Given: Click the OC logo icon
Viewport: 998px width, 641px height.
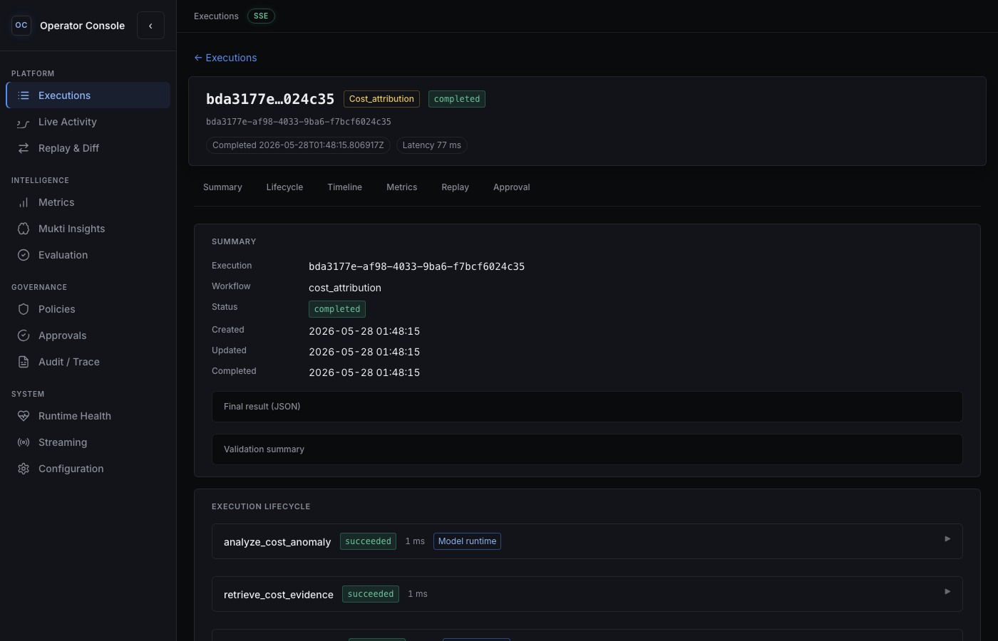Looking at the screenshot, I should [21, 26].
